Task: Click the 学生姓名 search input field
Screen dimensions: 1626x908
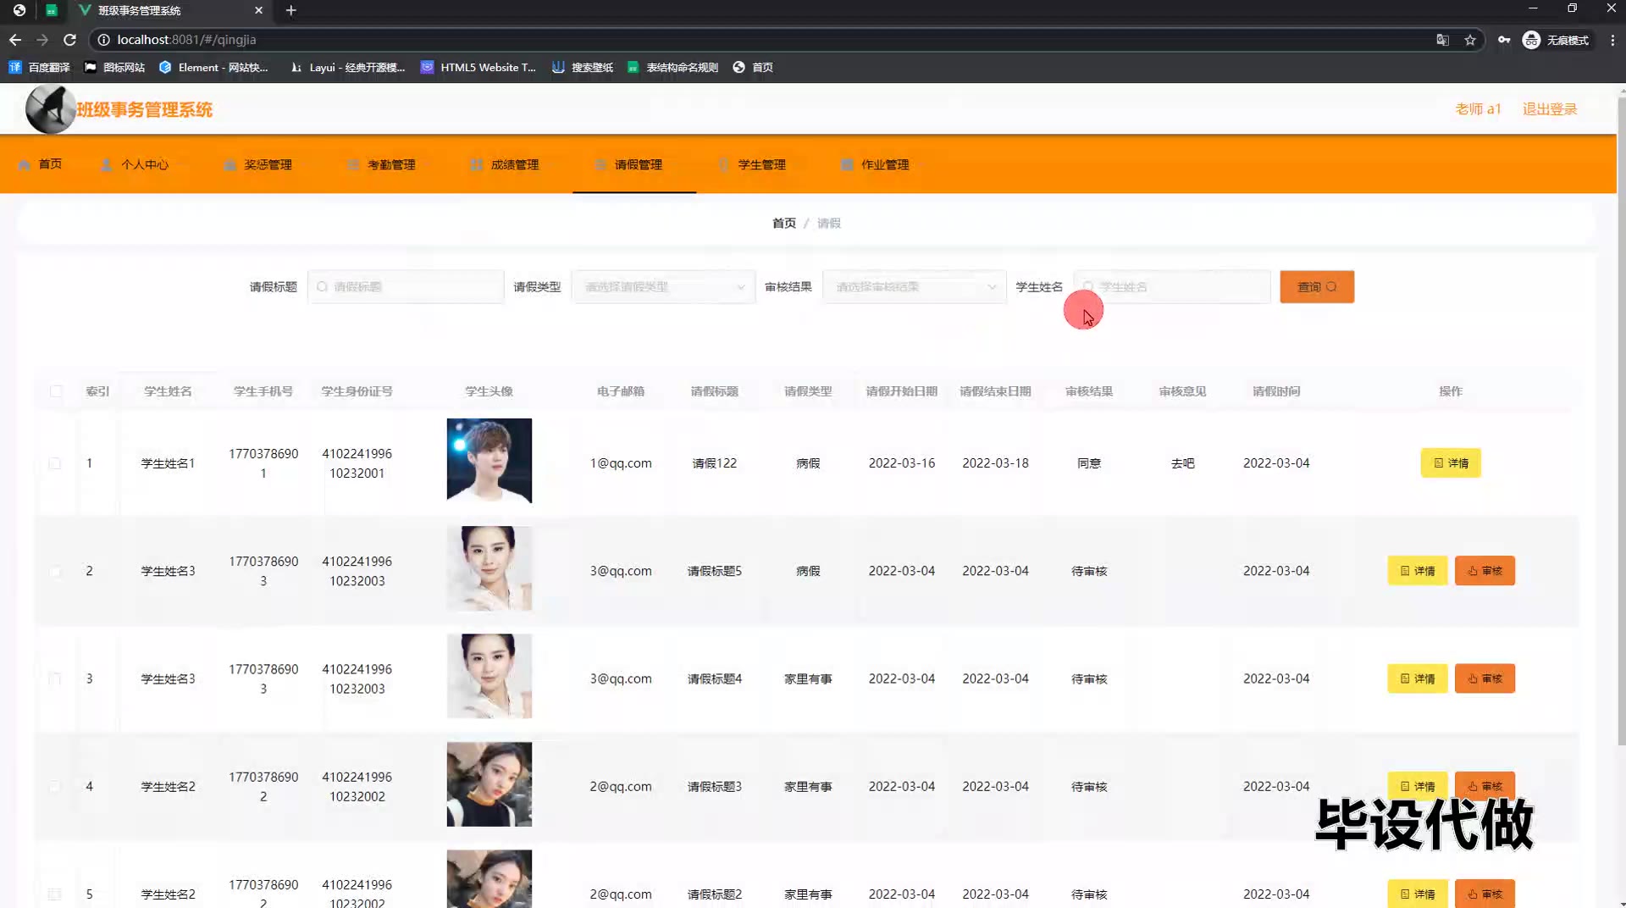Action: click(x=1179, y=287)
